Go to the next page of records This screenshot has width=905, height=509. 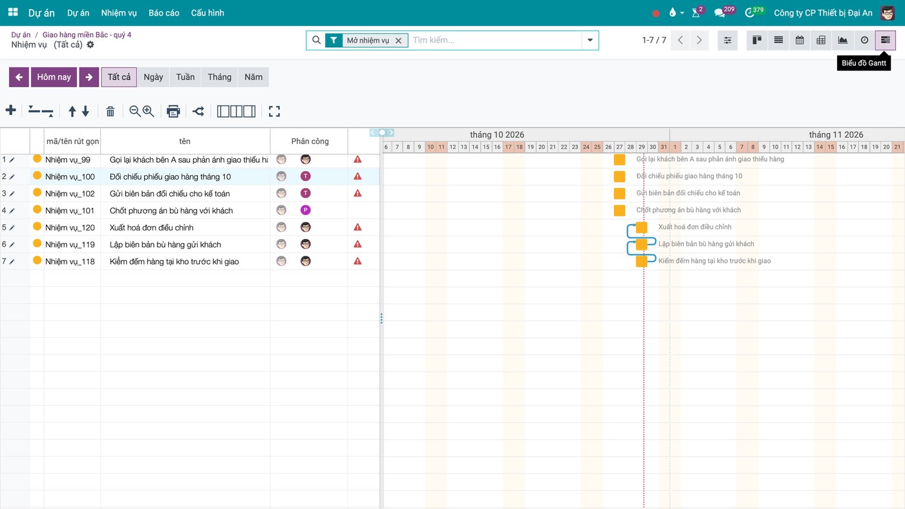coord(699,40)
